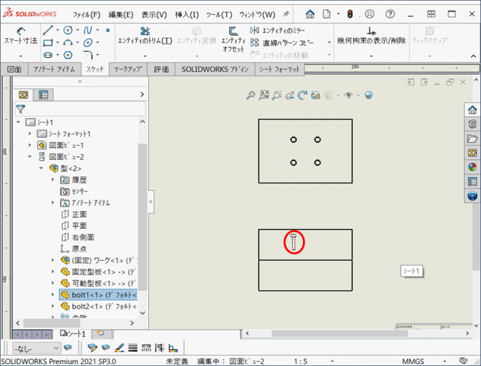Image resolution: width=481 pixels, height=366 pixels.
Task: Select the Polygon sketch tool
Action: click(x=68, y=55)
